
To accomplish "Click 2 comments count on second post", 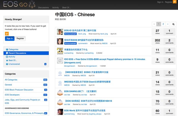I will point(169,41).
